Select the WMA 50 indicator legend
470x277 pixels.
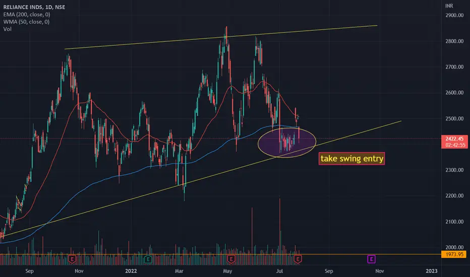pos(26,22)
